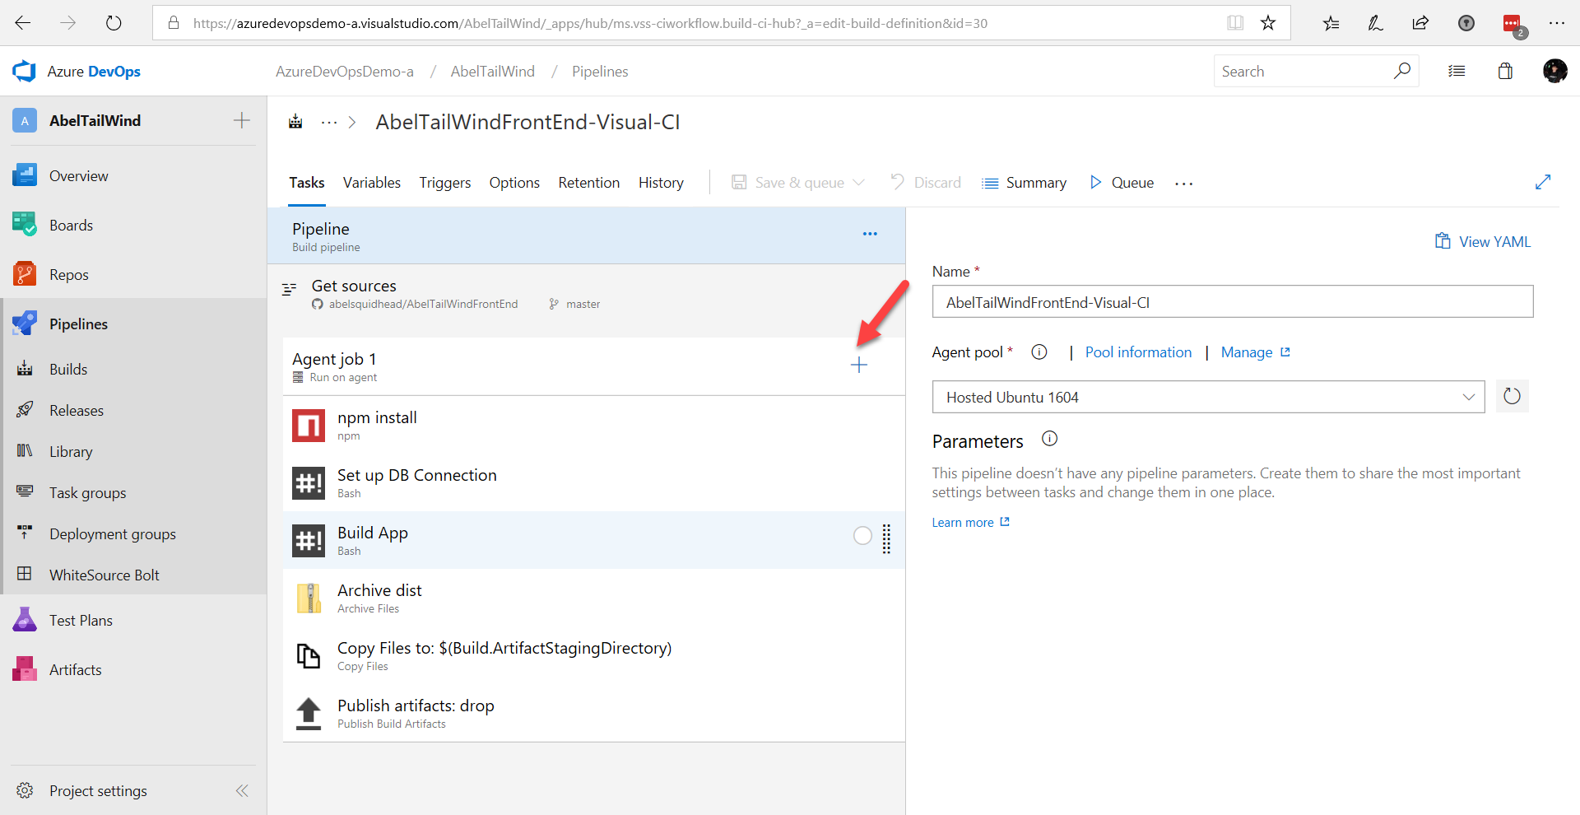Click the plus icon beside AbelTailWind project
The width and height of the screenshot is (1580, 815).
click(242, 120)
